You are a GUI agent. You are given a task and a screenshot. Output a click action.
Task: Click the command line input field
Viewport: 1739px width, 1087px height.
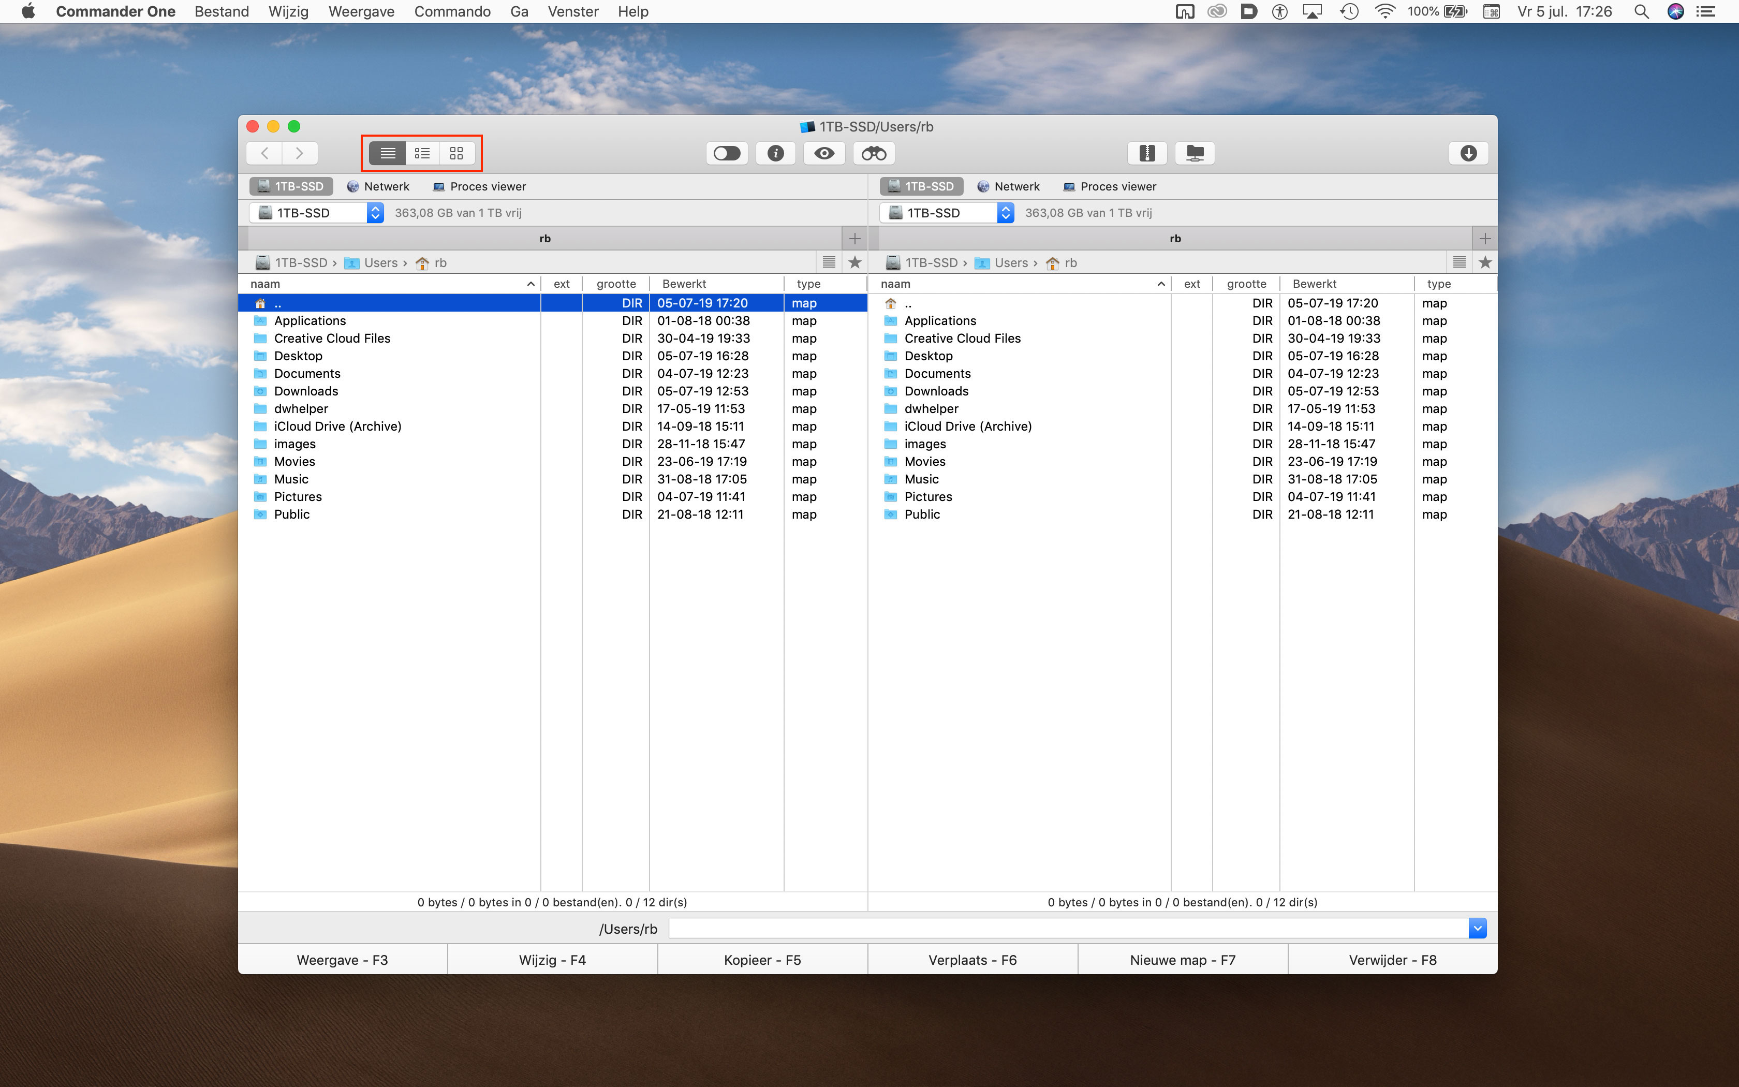1069,928
